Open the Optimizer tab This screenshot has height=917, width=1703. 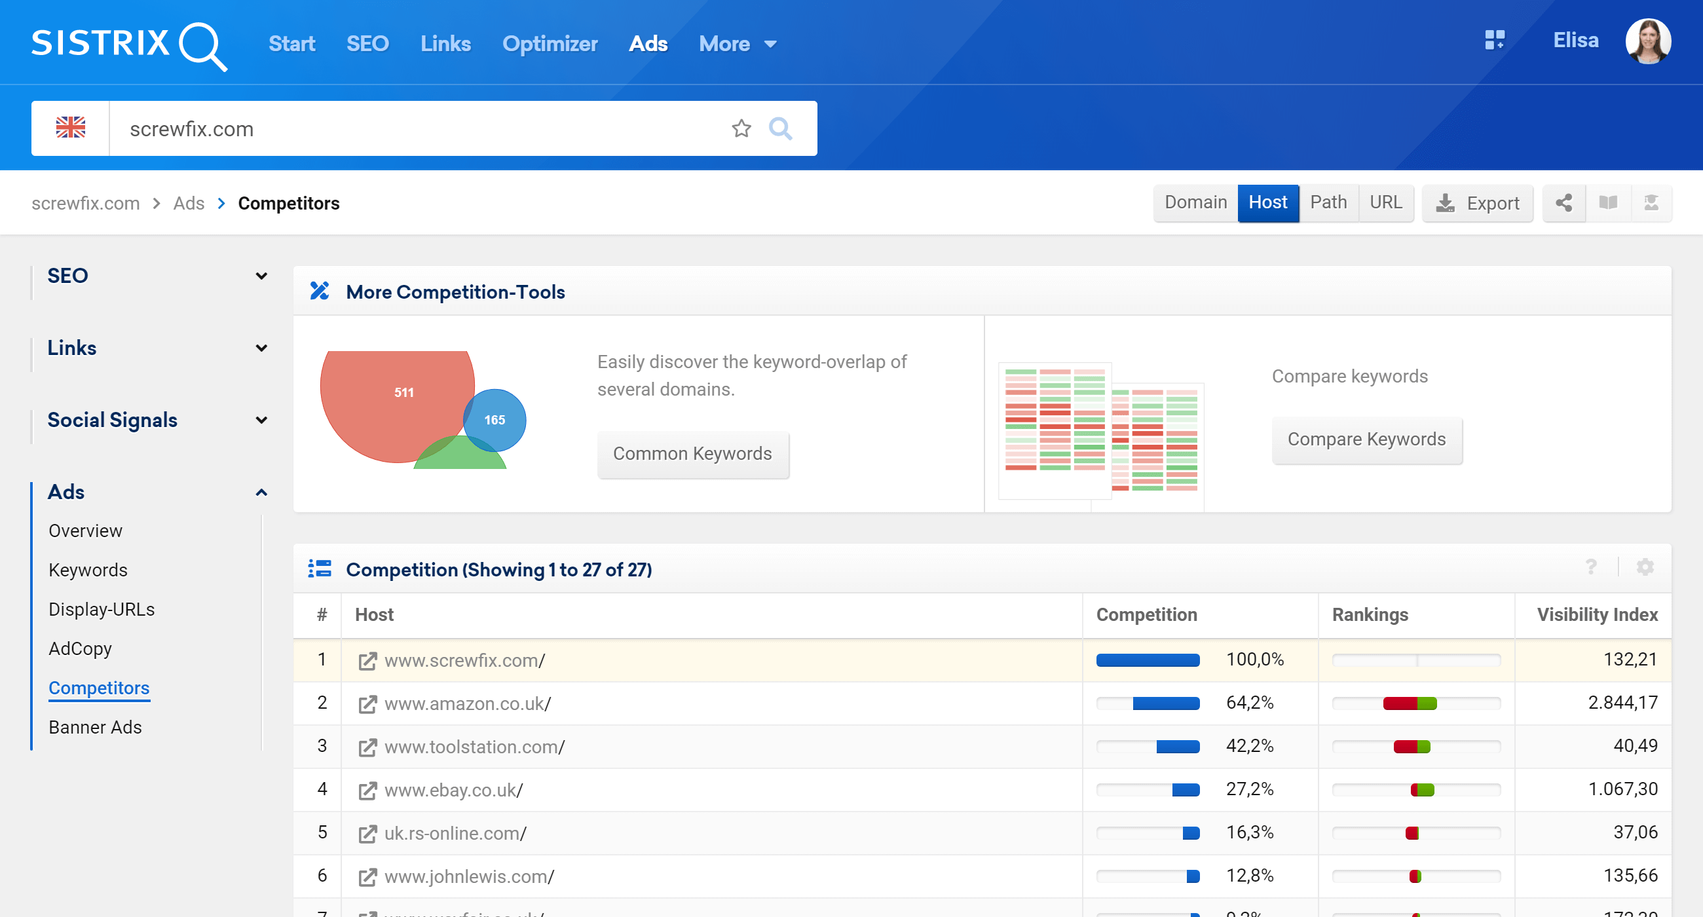550,45
